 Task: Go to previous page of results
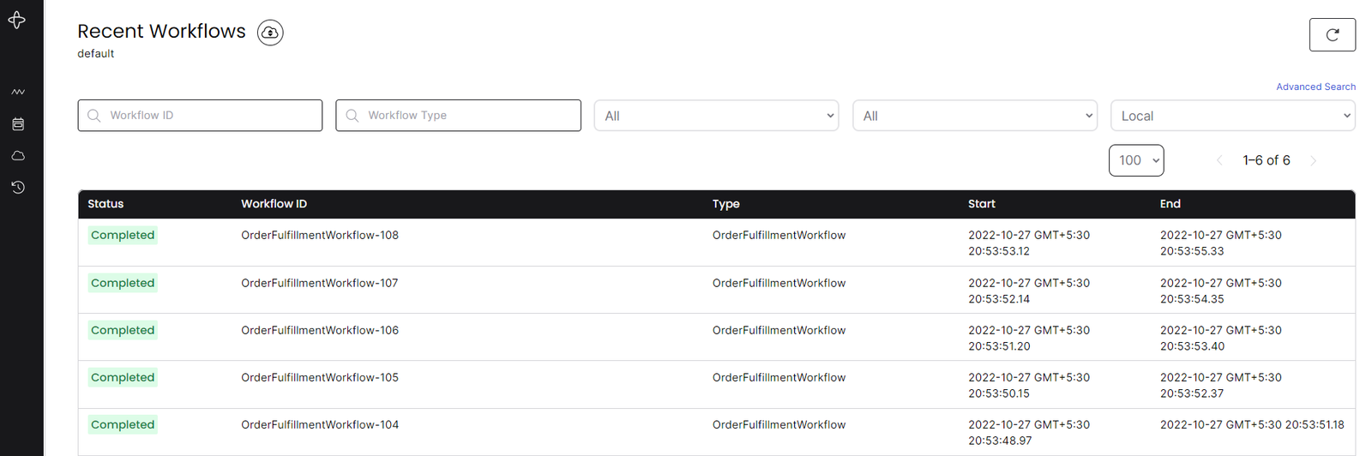(1219, 160)
